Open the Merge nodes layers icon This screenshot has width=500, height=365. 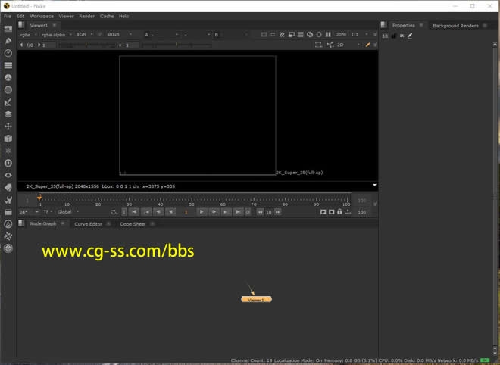click(8, 114)
